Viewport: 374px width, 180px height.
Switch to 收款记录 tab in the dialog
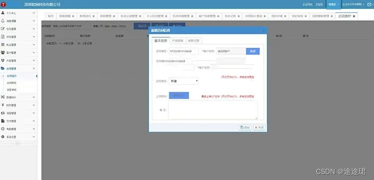click(193, 41)
